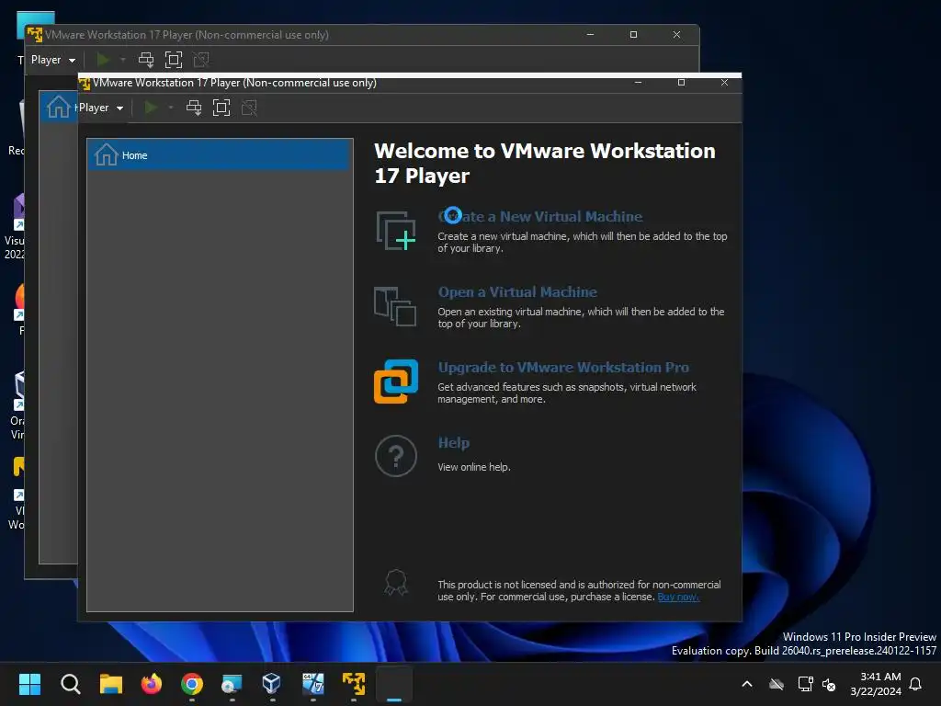Launch Google Chrome from the taskbar
The width and height of the screenshot is (941, 706).
pyautogui.click(x=192, y=684)
